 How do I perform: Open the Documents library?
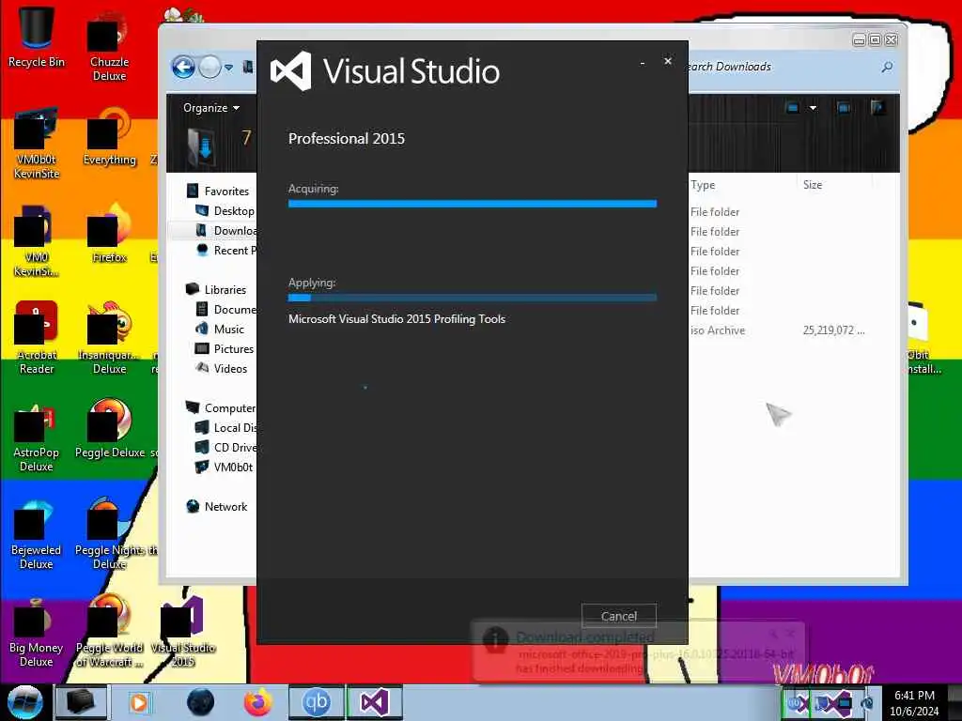click(x=225, y=309)
